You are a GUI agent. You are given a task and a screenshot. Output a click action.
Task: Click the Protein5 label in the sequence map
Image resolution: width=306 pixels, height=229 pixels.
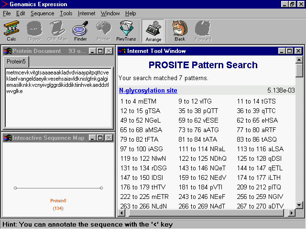coord(58,200)
